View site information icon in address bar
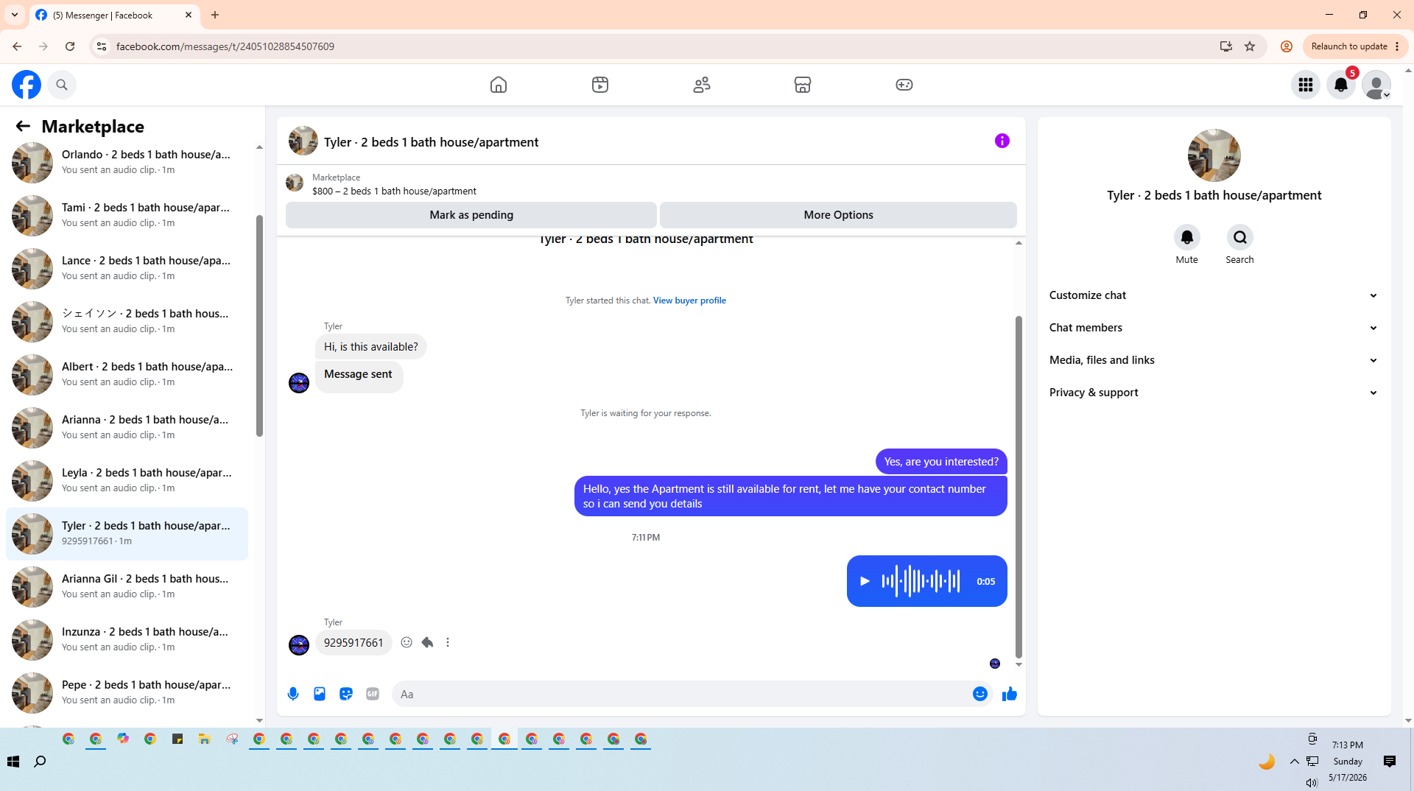 102,46
